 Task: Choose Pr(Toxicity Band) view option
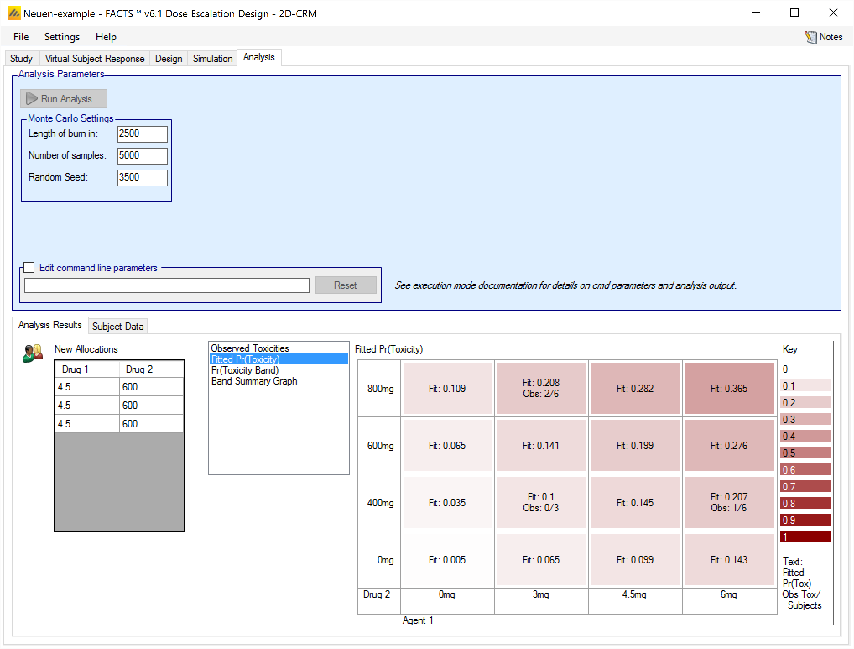click(245, 370)
